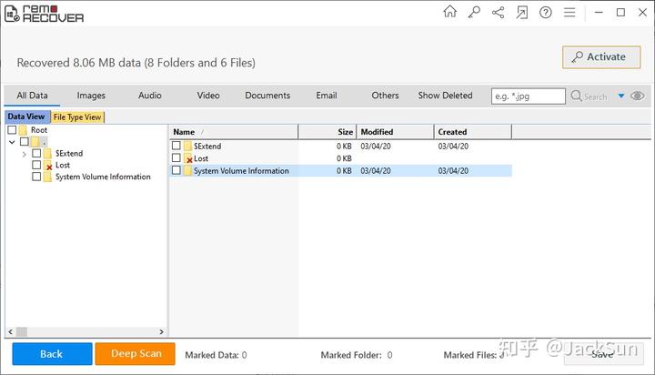
Task: Check the Lost checkbox in file list
Action: pyautogui.click(x=176, y=157)
